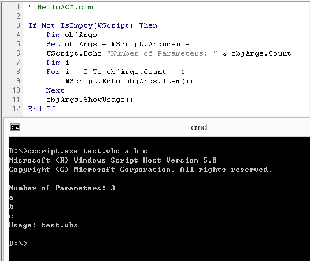Click objArgs.ShowUsage() on line 11
Screen dimensions: 310x261
tap(90, 100)
